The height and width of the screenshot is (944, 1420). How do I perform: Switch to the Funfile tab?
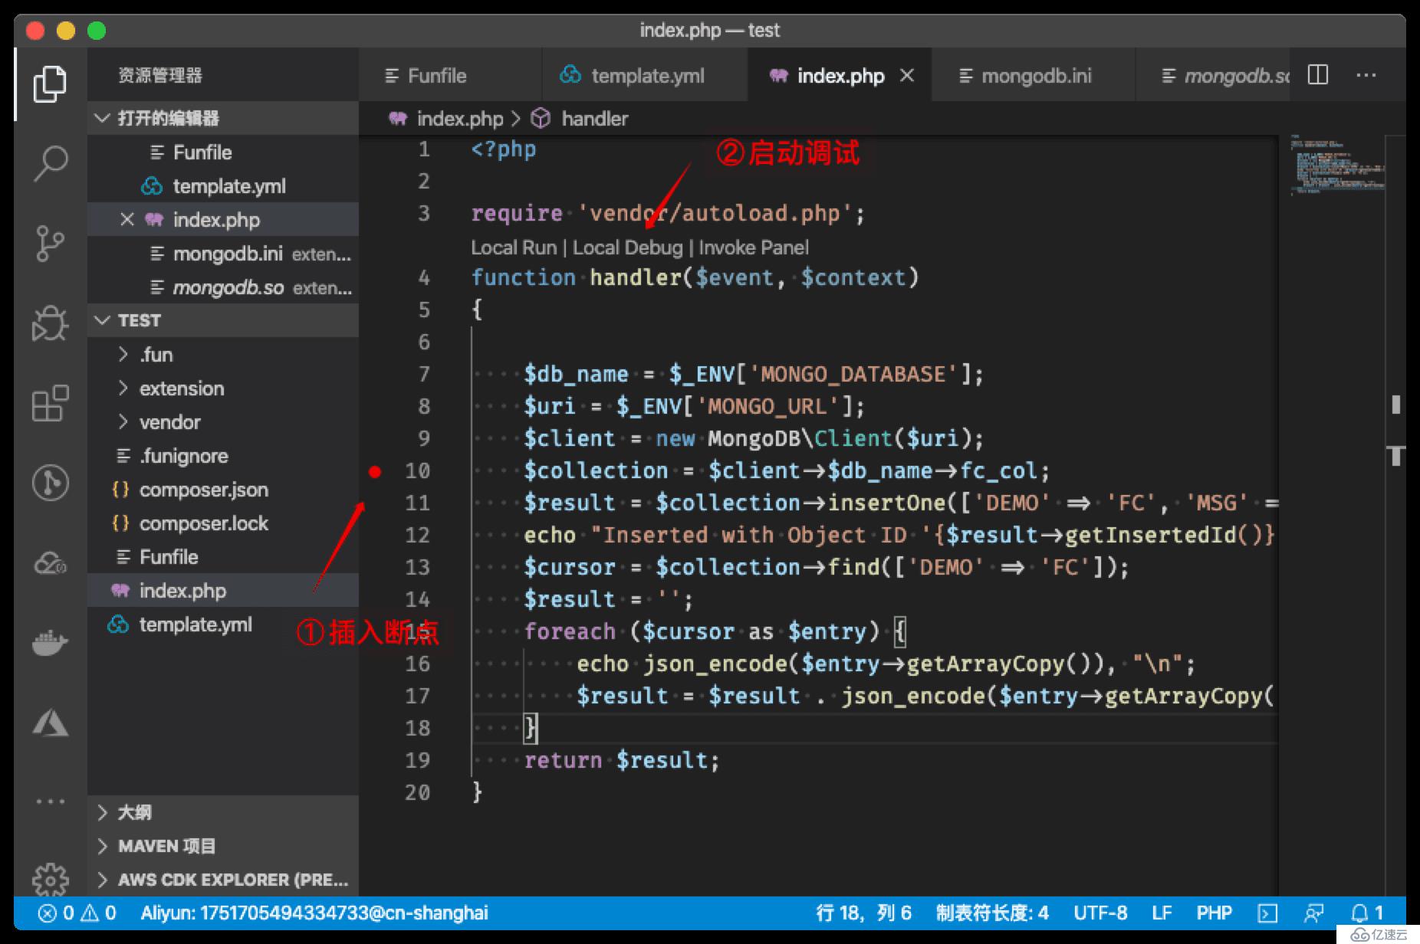pos(450,75)
